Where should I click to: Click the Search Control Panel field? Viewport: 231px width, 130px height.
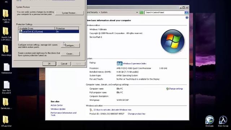tap(165, 13)
